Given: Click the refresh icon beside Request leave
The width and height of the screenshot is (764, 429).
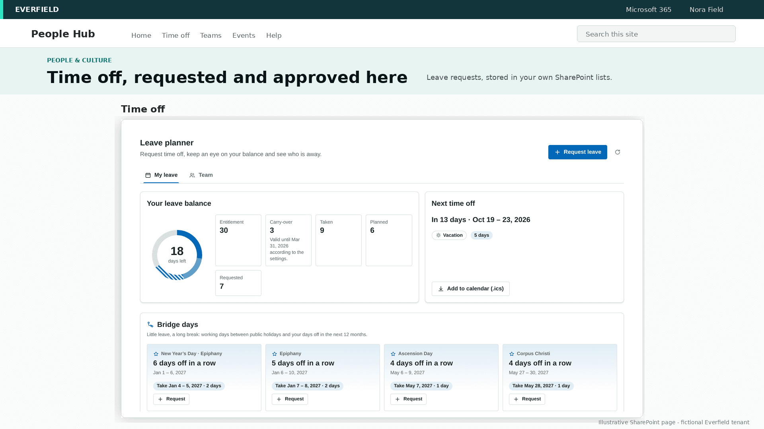Looking at the screenshot, I should (x=618, y=152).
